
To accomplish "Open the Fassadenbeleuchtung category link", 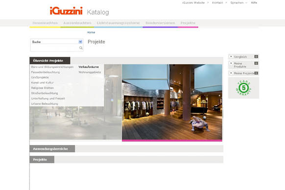I will pos(46,72).
